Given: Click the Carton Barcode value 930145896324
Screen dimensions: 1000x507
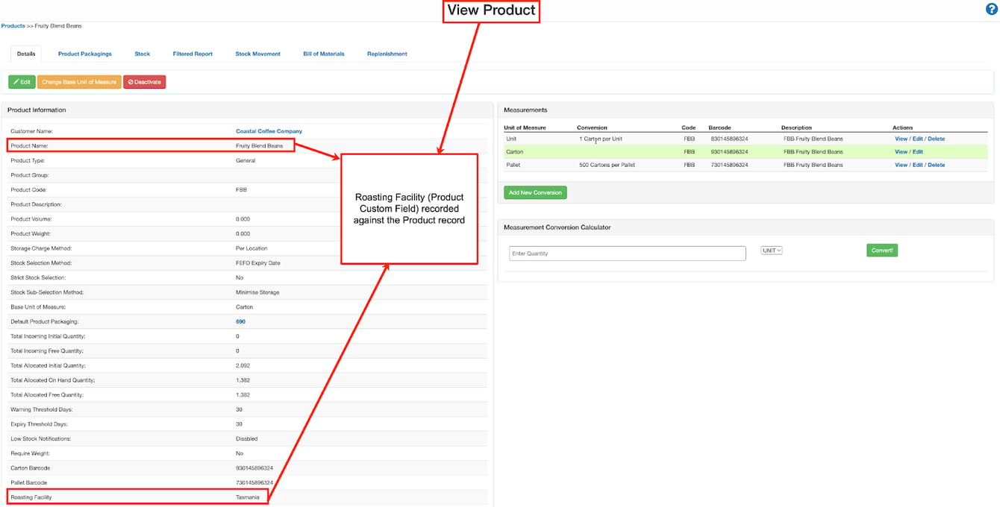Looking at the screenshot, I should [254, 468].
